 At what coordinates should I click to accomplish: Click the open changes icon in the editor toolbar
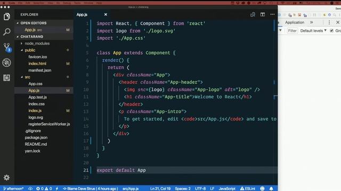[x=253, y=14]
